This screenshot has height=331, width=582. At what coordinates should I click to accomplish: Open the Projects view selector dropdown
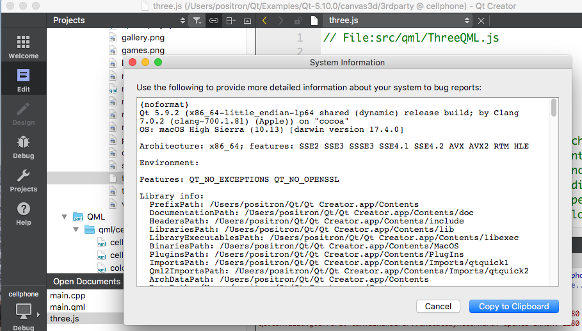point(183,20)
